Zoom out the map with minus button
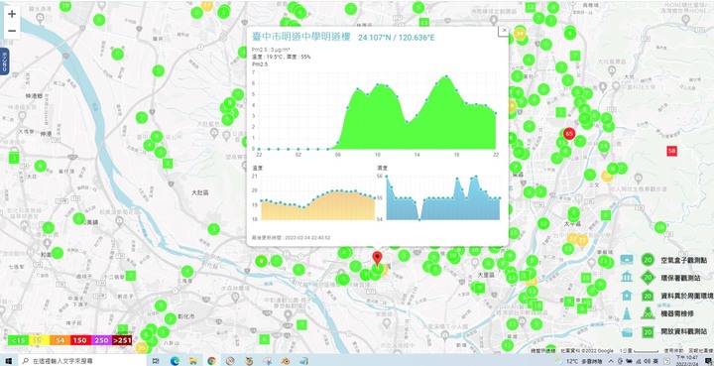The width and height of the screenshot is (714, 366). tap(12, 31)
